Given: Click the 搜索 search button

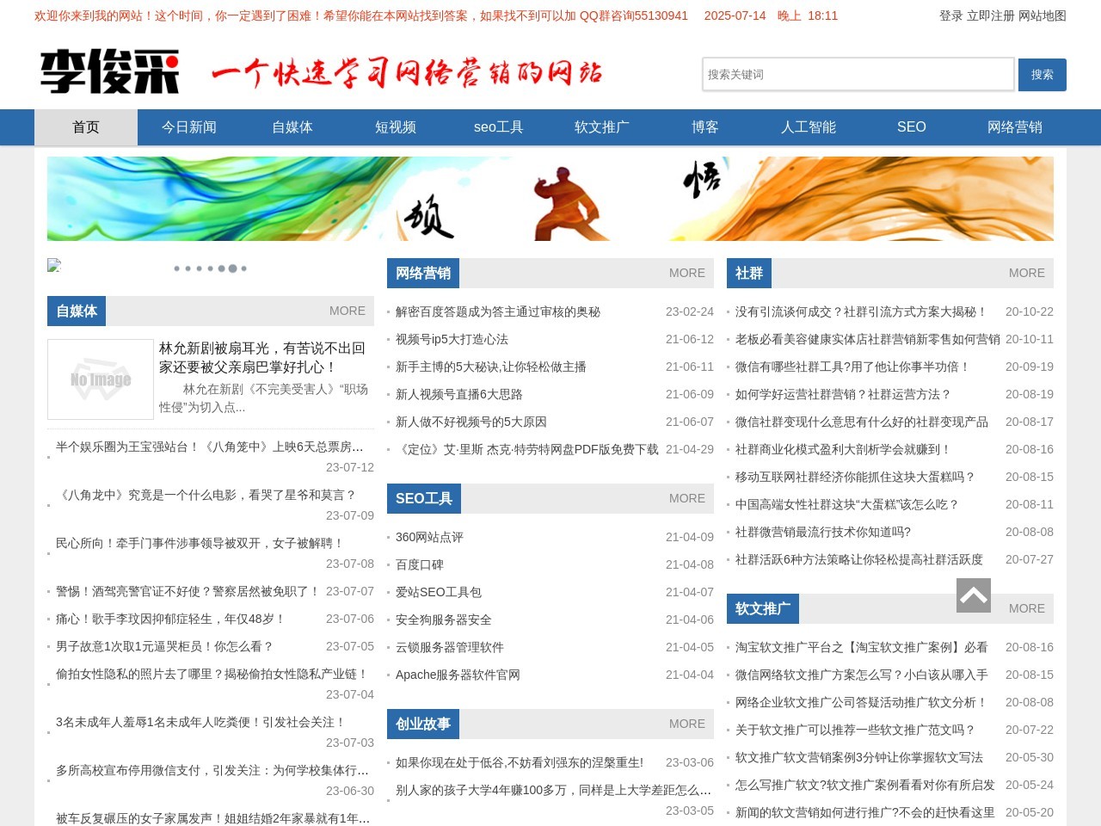Looking at the screenshot, I should tap(1042, 75).
